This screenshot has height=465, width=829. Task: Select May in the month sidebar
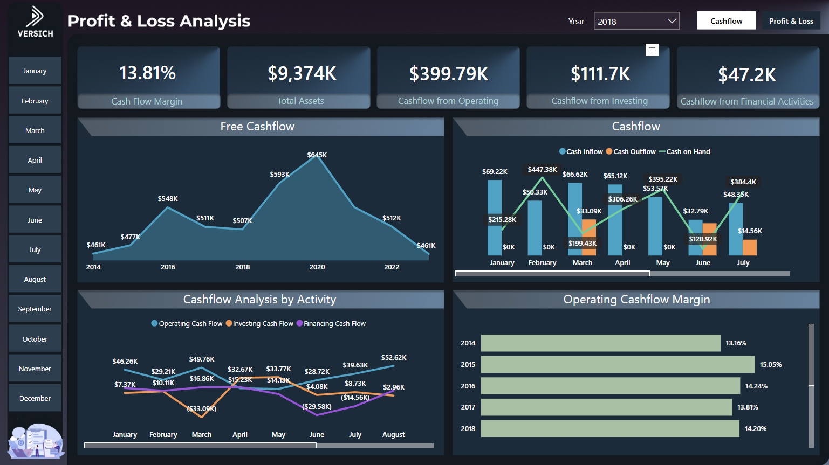pyautogui.click(x=35, y=190)
